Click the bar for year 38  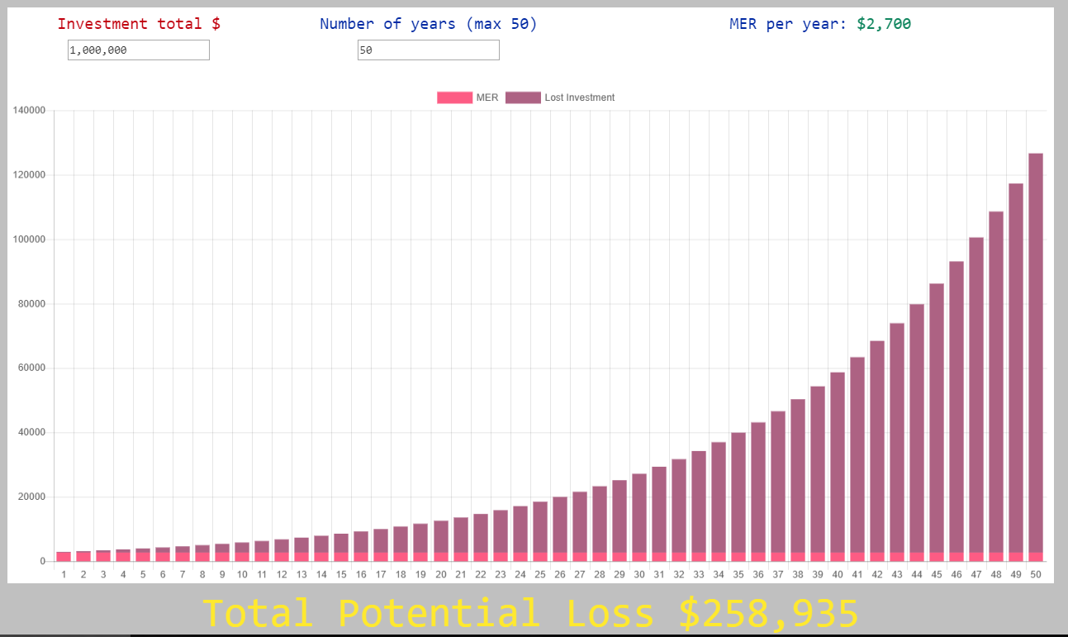tap(798, 480)
